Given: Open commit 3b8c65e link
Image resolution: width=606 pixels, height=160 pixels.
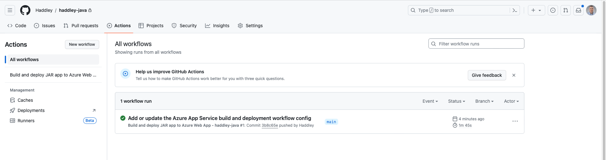Looking at the screenshot, I should coord(270,125).
